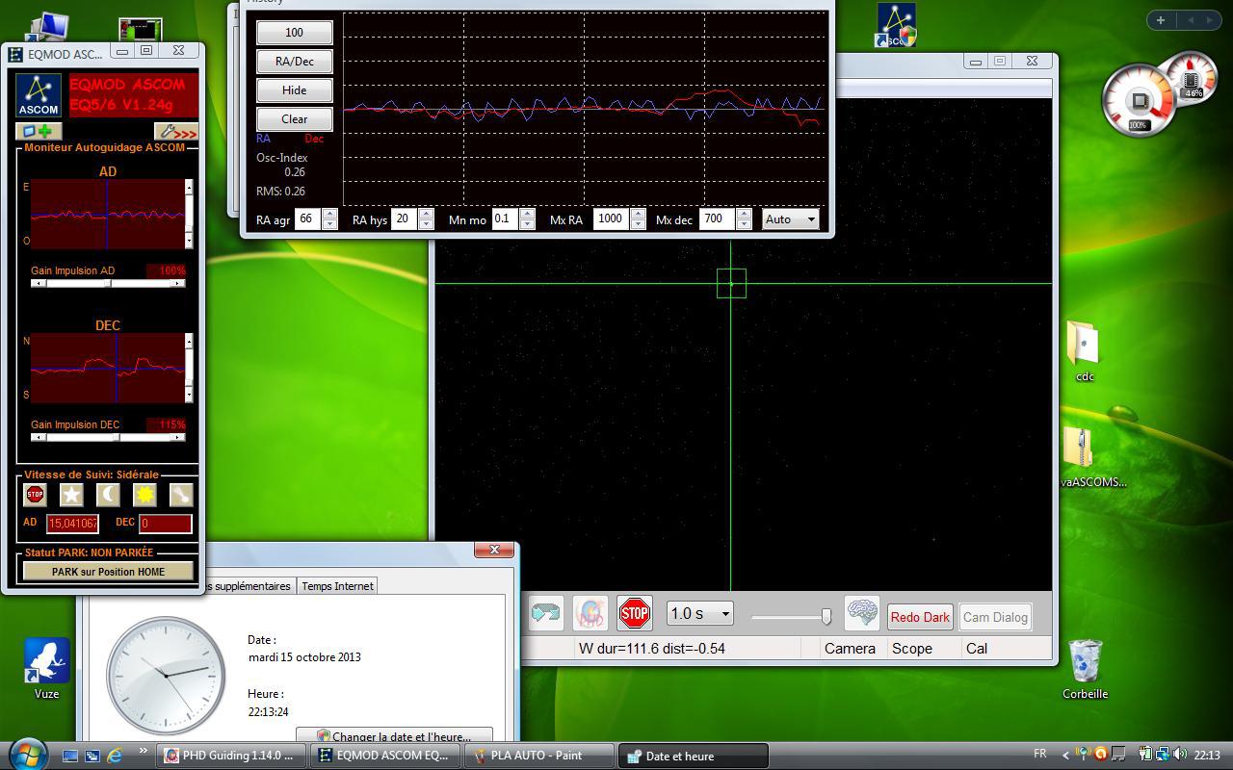Click the RA agr input field
The height and width of the screenshot is (770, 1233).
307,219
